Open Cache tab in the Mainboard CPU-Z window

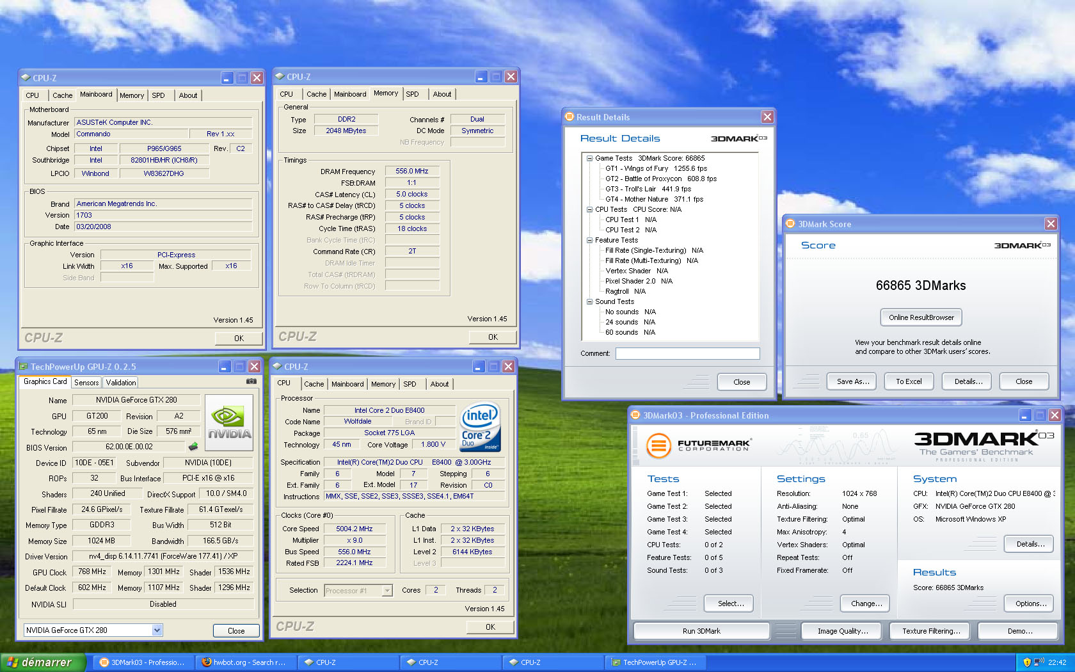pos(62,95)
